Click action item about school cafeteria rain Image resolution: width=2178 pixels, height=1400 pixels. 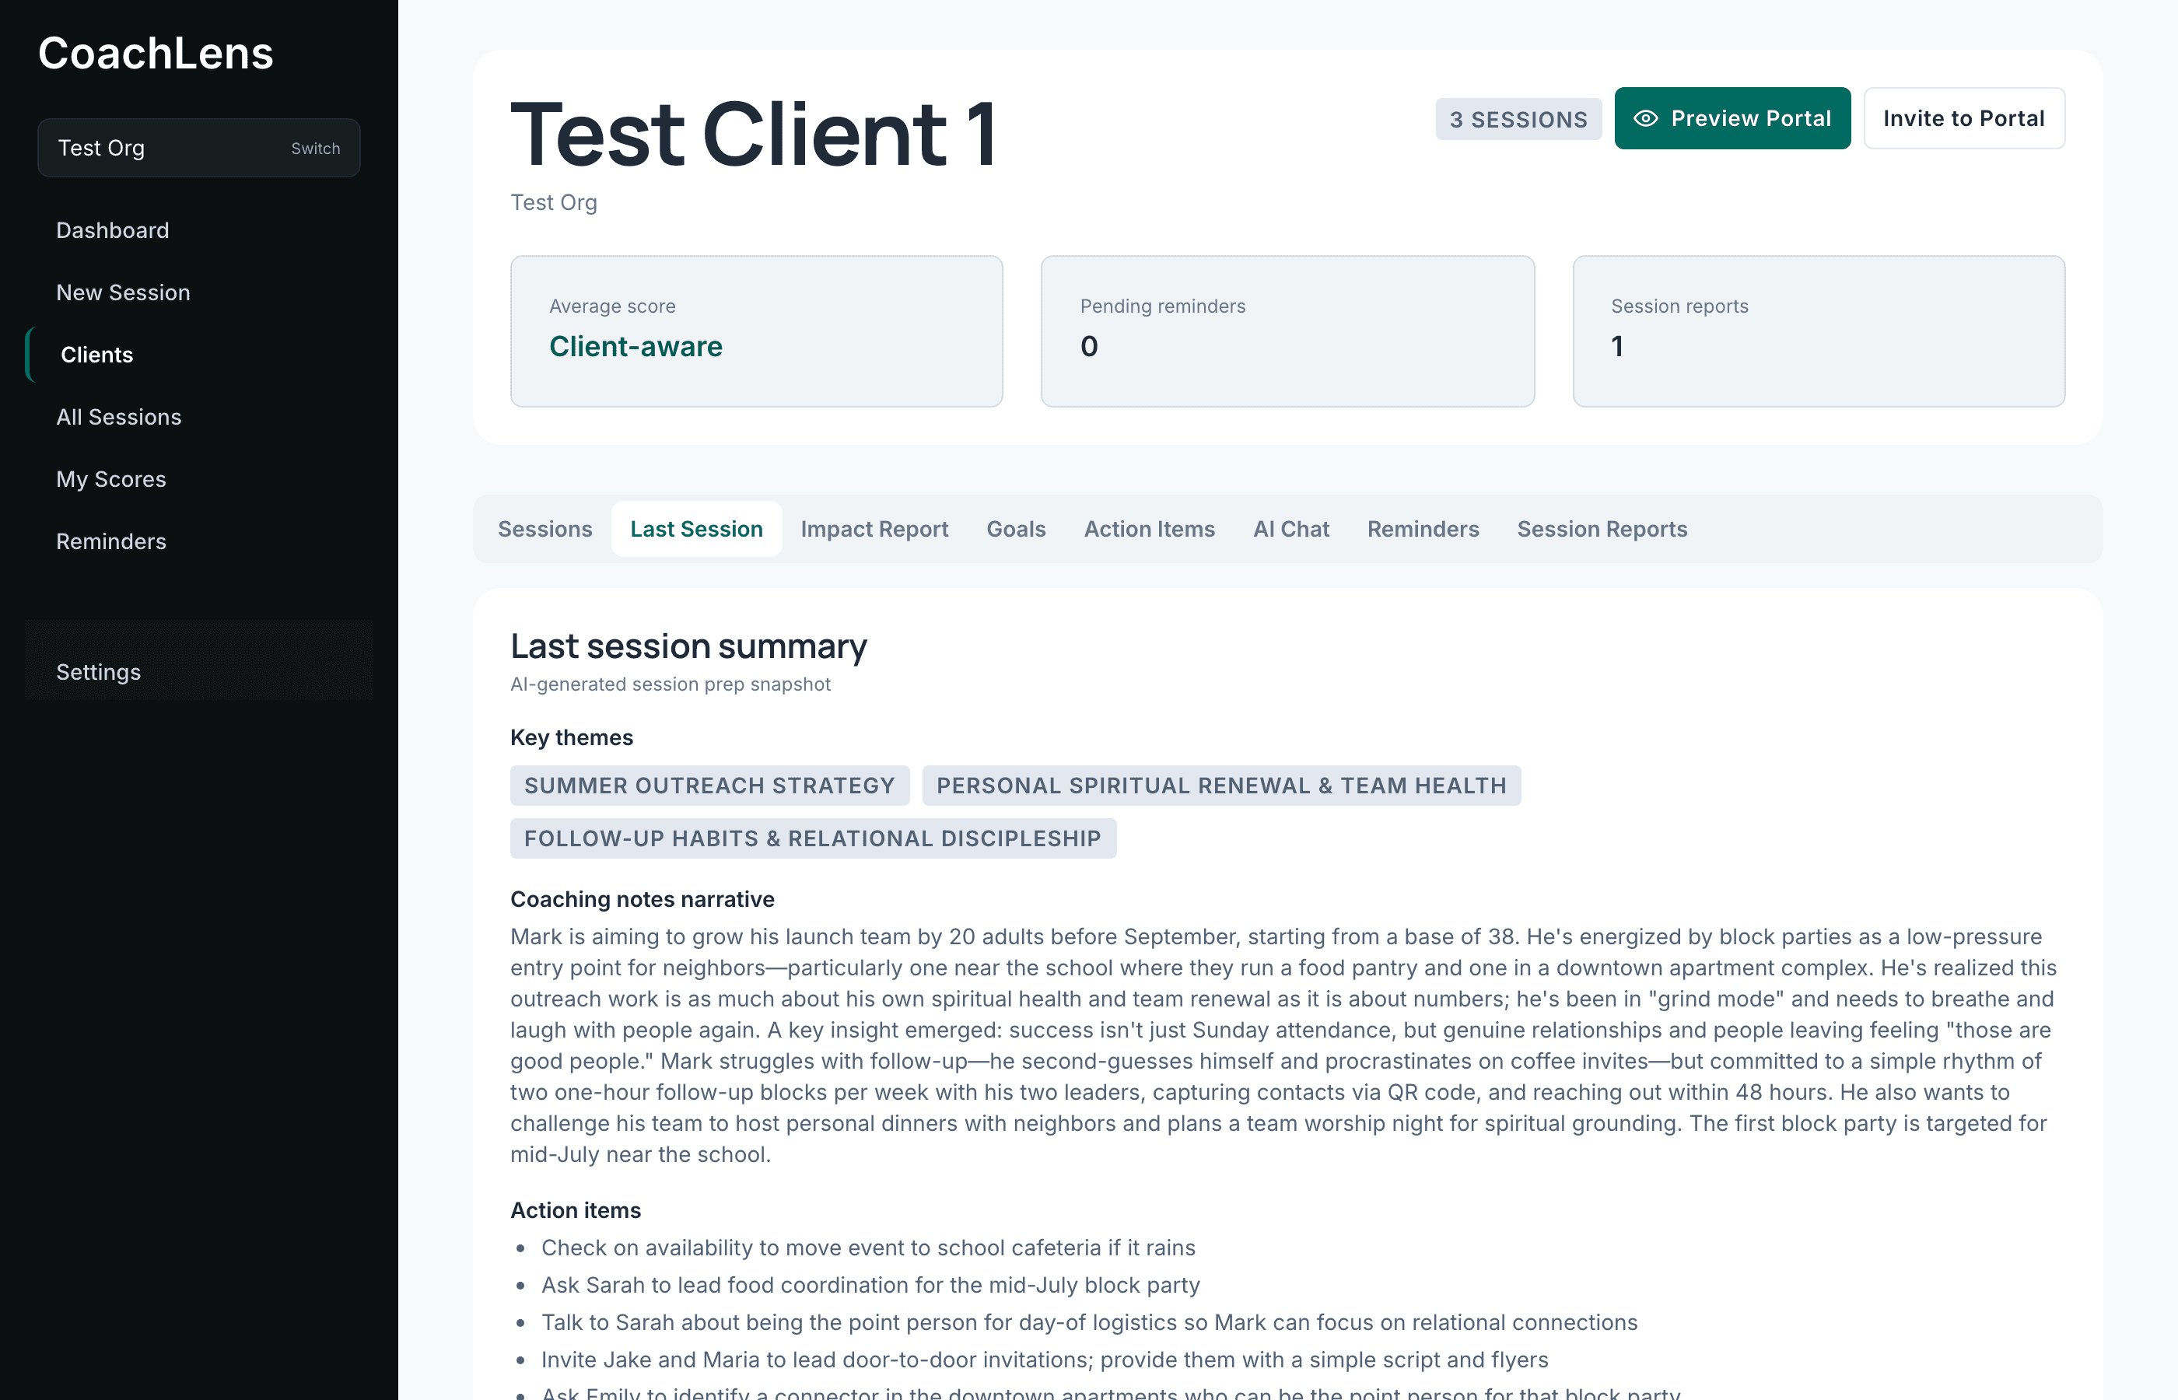coord(868,1248)
